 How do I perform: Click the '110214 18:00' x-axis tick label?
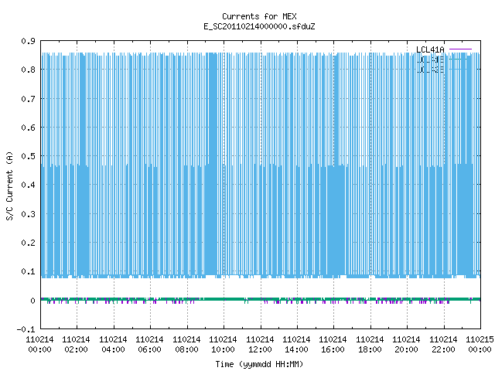370,345
